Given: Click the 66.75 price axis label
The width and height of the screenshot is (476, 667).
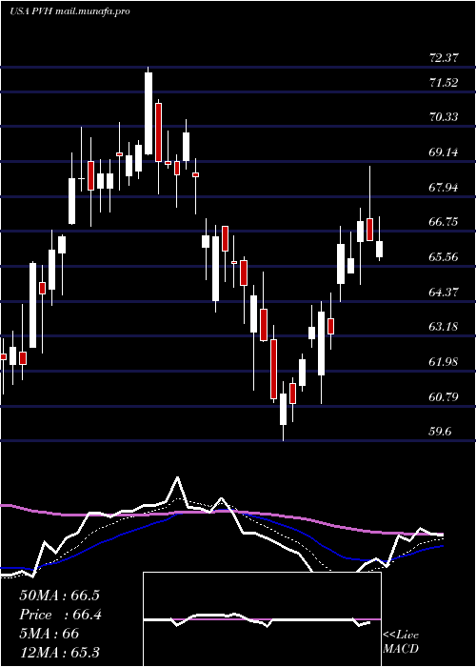Looking at the screenshot, I should 444,222.
